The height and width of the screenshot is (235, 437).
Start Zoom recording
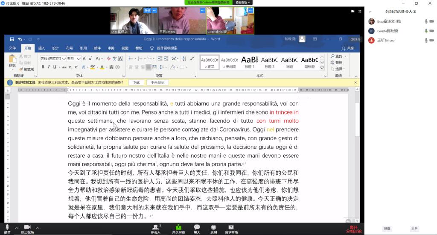click(x=213, y=229)
